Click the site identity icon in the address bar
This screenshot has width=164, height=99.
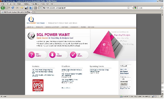click(x=40, y=8)
